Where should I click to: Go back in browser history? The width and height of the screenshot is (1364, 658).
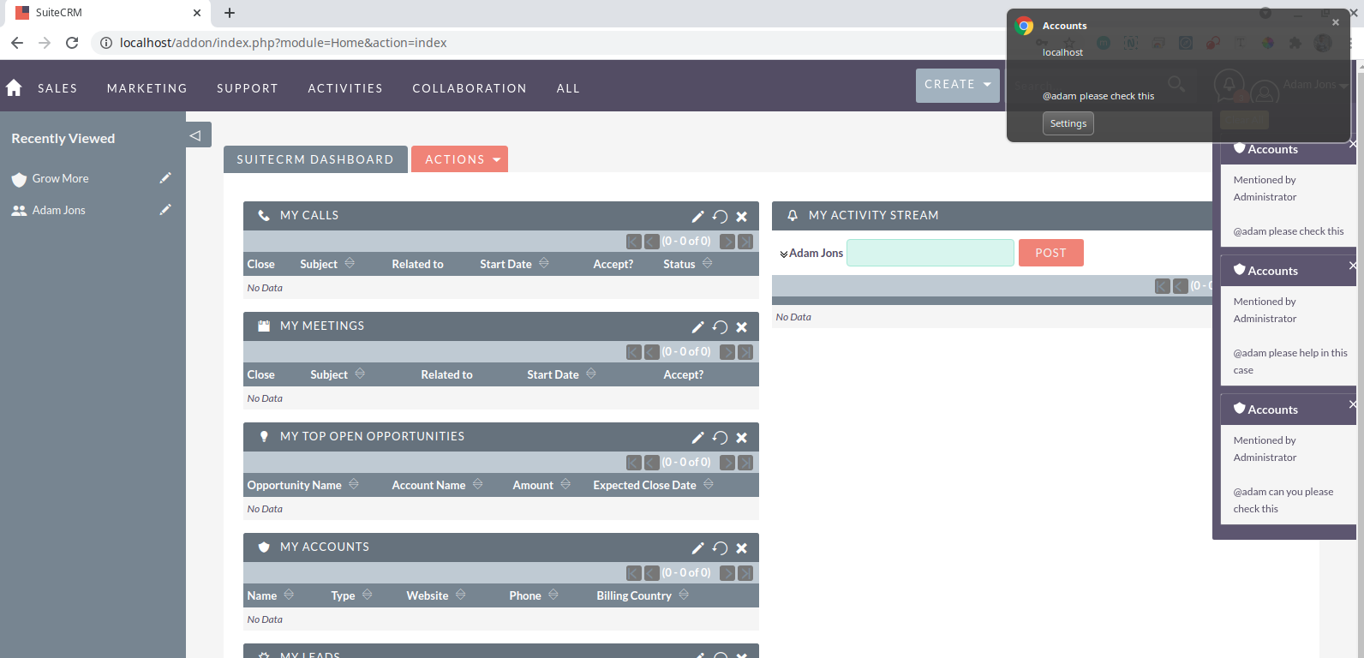coord(17,43)
